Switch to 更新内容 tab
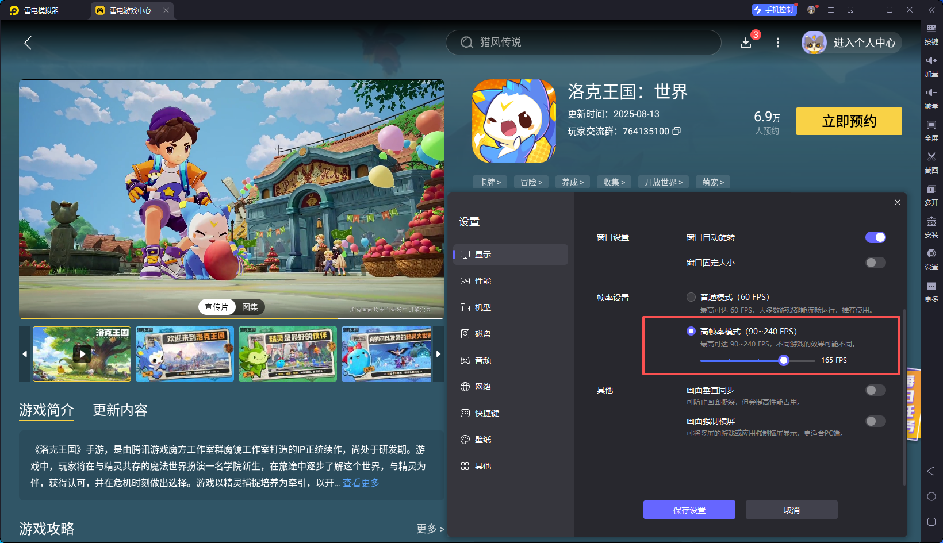Viewport: 943px width, 543px height. tap(120, 410)
